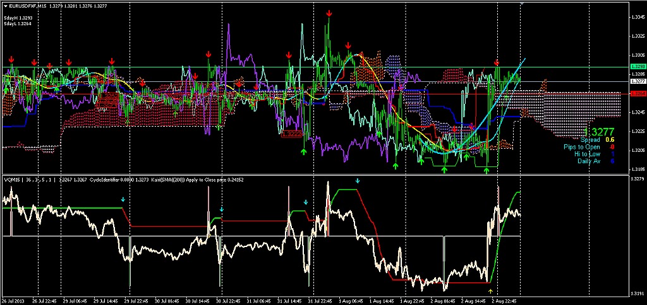Click the red 1.3264 price axis tag
This screenshot has width=647, height=305.
[x=638, y=93]
